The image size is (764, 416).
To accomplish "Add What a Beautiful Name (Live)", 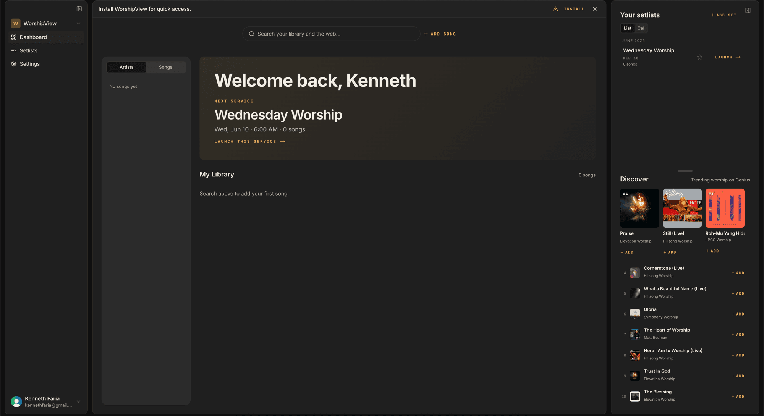I will [738, 293].
